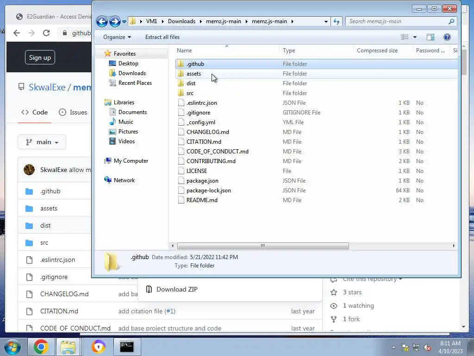Open the main branch dropdown on GitHub

point(42,142)
